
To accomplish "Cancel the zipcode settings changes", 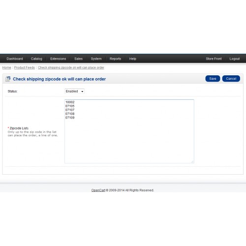I will [x=231, y=79].
